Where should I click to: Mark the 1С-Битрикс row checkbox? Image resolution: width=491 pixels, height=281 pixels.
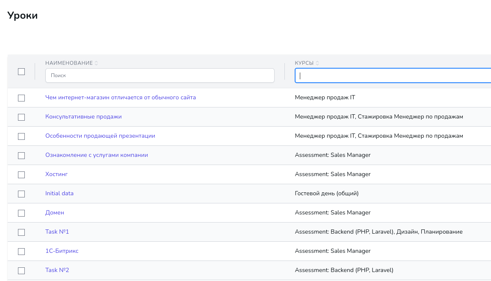pos(21,252)
